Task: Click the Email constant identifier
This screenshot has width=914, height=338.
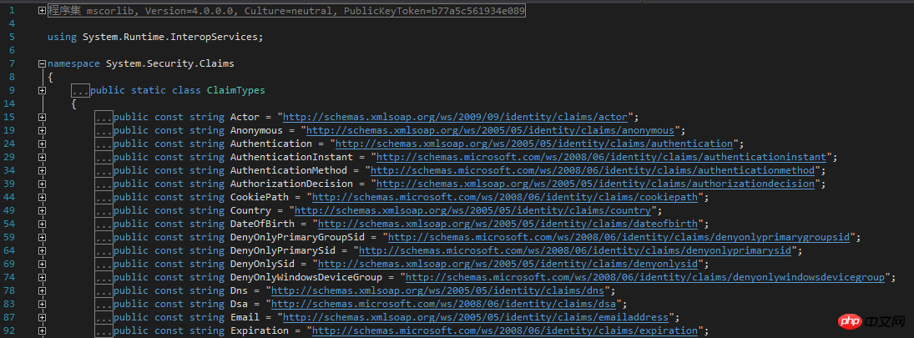Action: tap(245, 318)
